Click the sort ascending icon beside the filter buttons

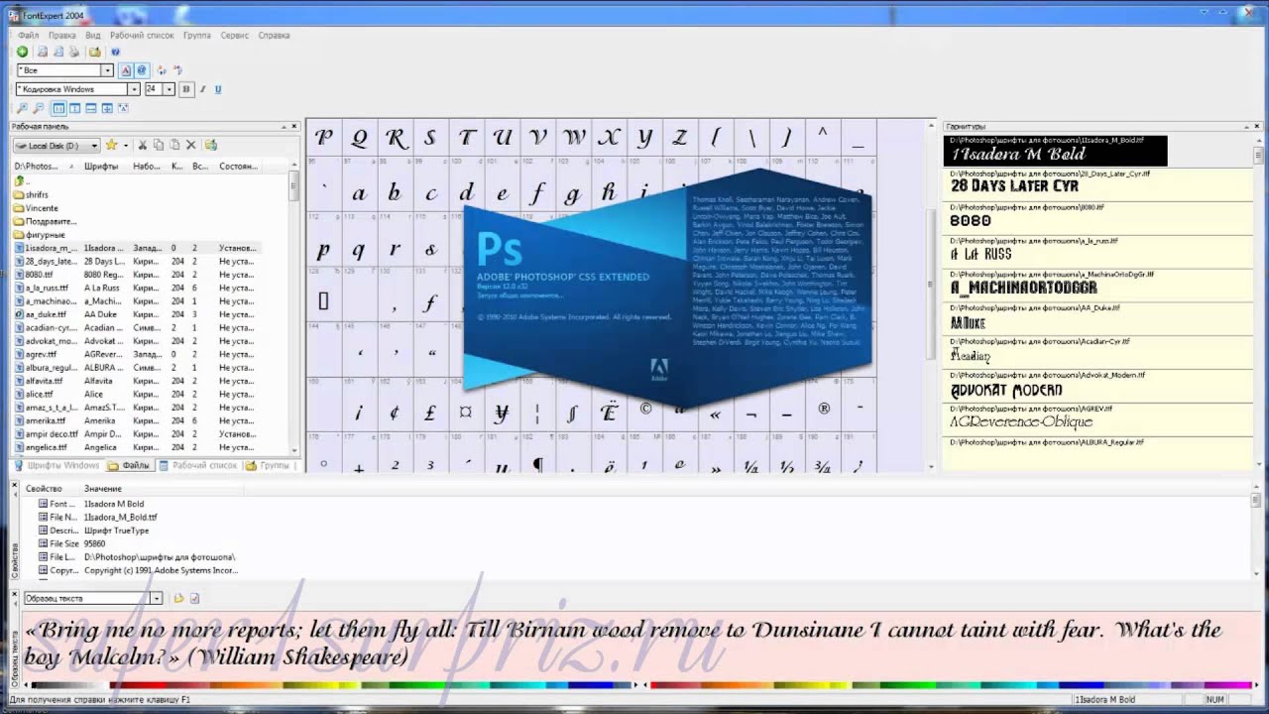click(x=162, y=70)
